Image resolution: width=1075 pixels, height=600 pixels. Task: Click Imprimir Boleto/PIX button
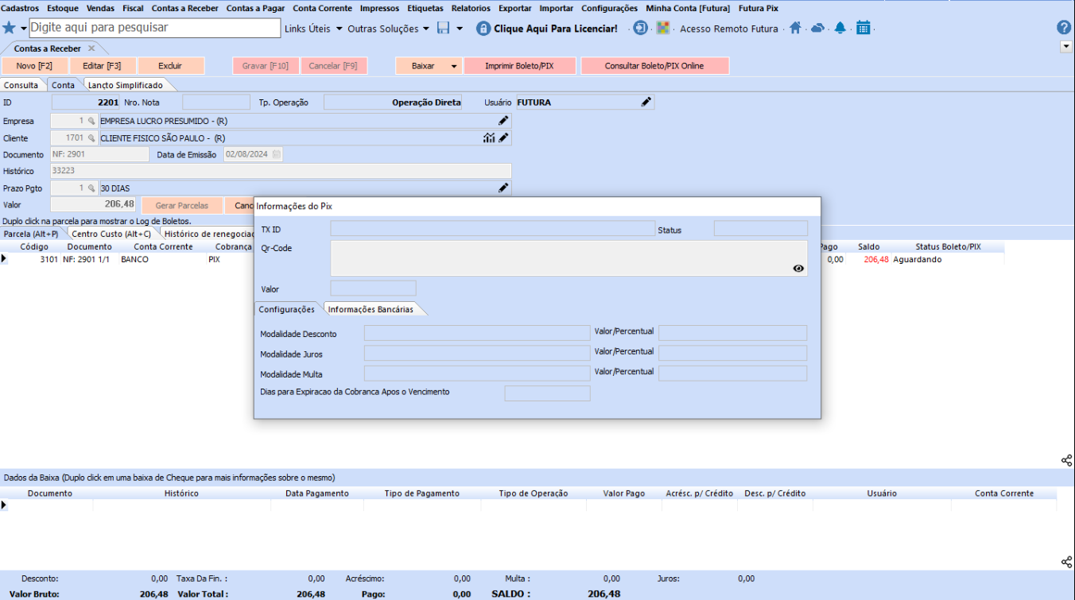519,66
